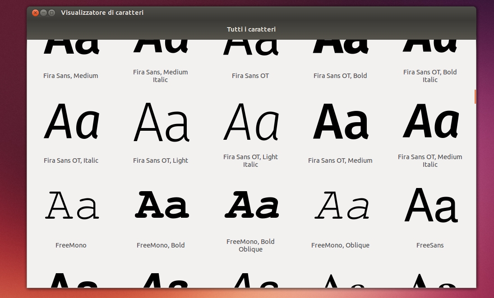
Task: Select the Fira Sans OT, Medium sample
Action: (x=341, y=121)
